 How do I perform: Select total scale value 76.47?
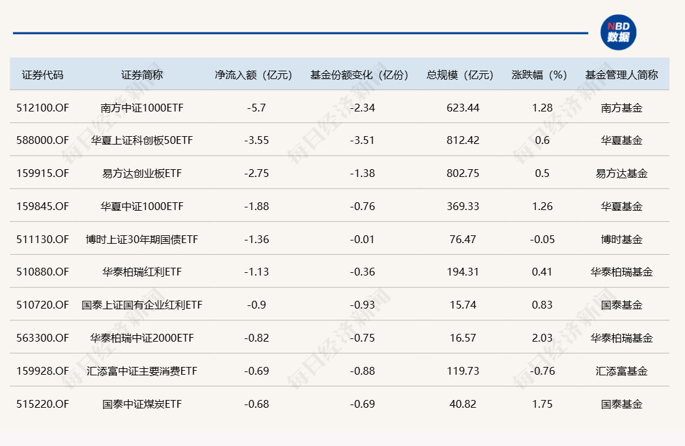(463, 239)
